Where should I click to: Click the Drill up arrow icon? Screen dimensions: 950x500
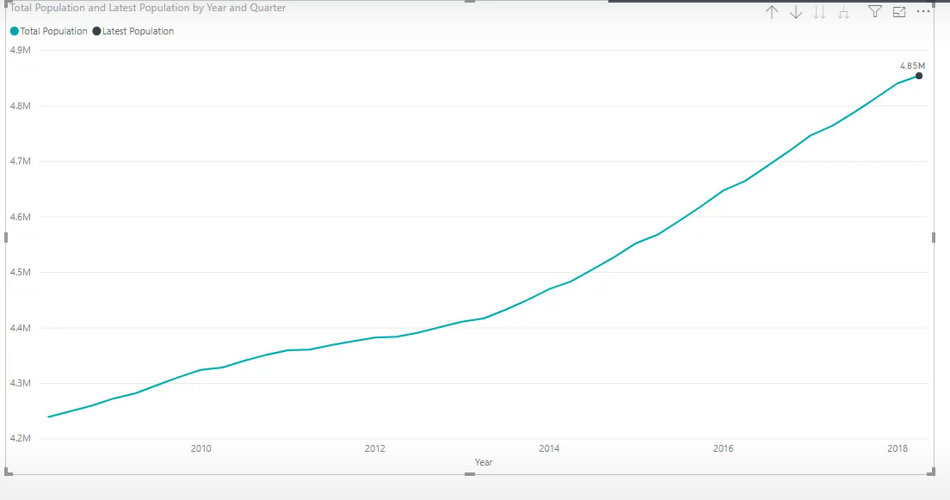point(772,12)
